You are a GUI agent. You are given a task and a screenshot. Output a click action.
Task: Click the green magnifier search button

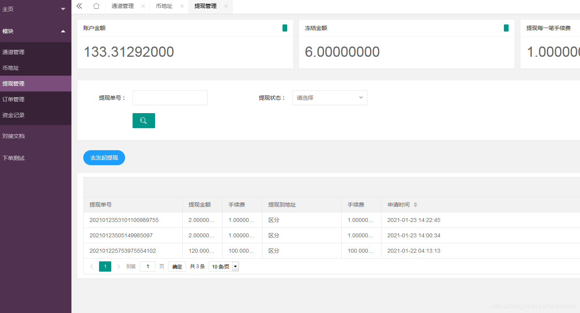[x=144, y=121]
